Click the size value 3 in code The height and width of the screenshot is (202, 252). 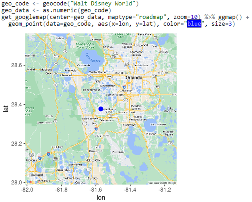coord(230,24)
